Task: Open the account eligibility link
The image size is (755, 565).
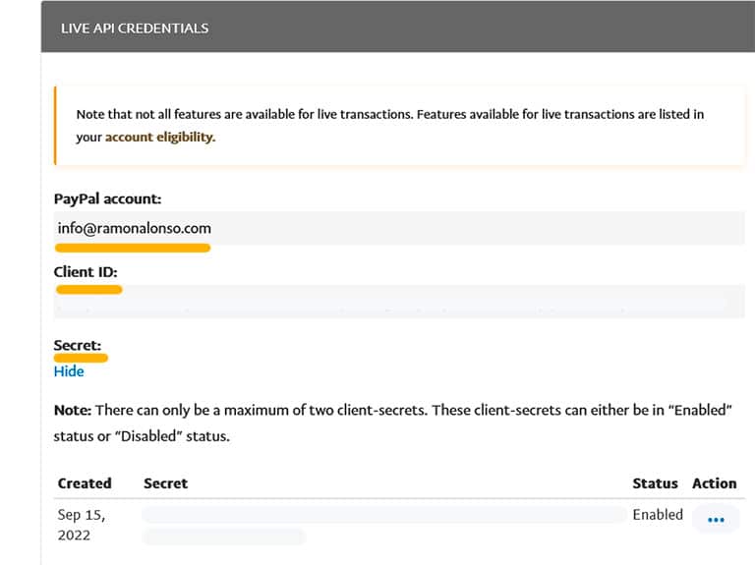Action: [160, 138]
